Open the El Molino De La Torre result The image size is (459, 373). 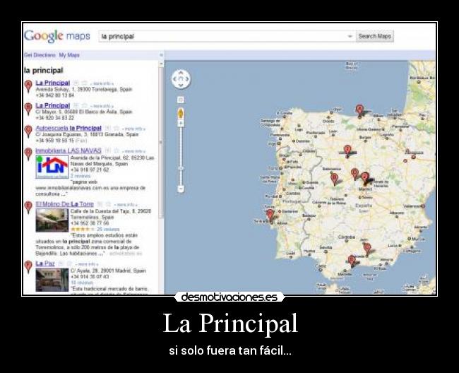point(65,204)
